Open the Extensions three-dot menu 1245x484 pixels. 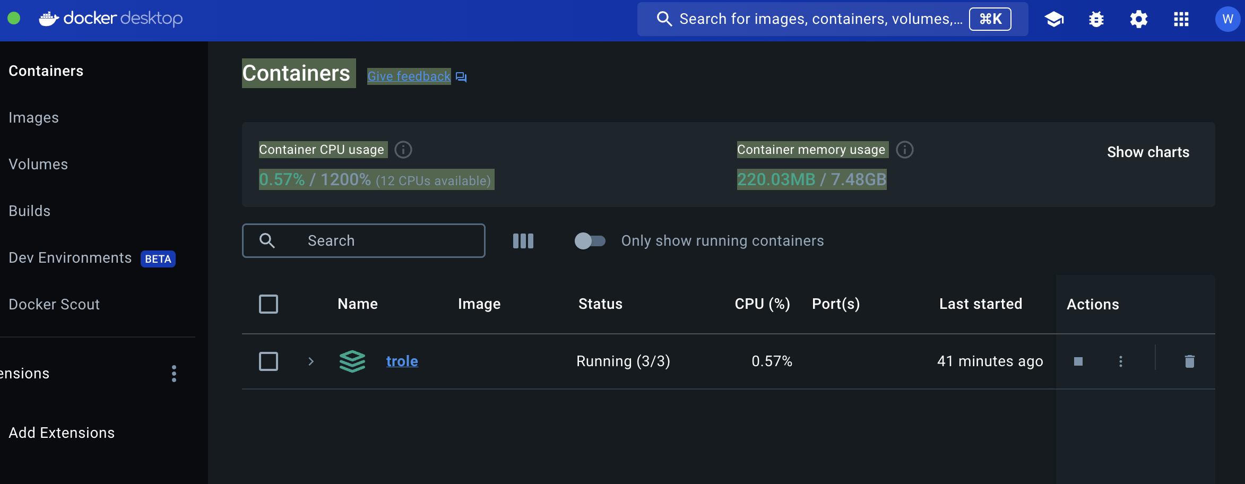(x=174, y=374)
